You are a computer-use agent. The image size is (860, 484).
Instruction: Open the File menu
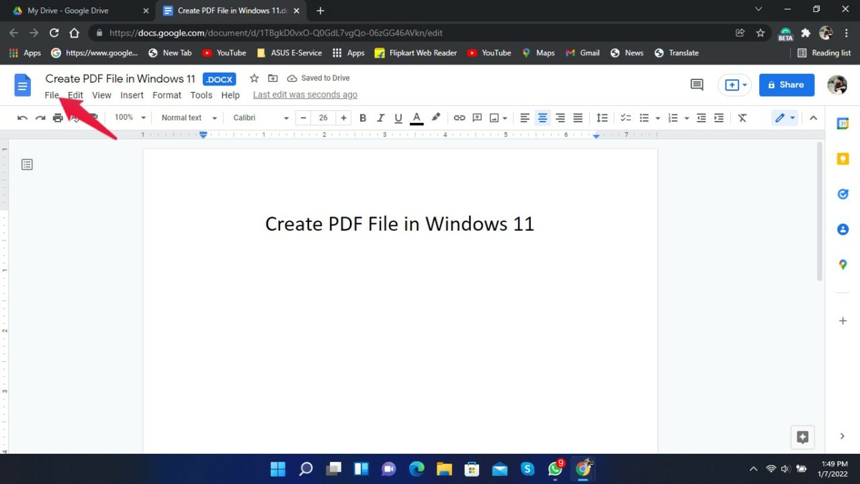tap(52, 95)
